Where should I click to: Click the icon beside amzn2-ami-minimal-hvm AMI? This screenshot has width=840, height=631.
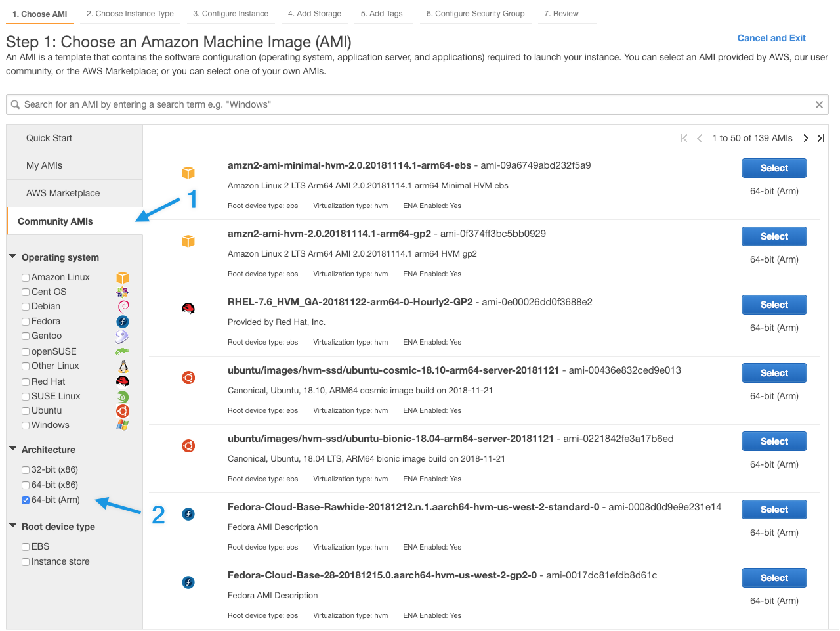(188, 173)
